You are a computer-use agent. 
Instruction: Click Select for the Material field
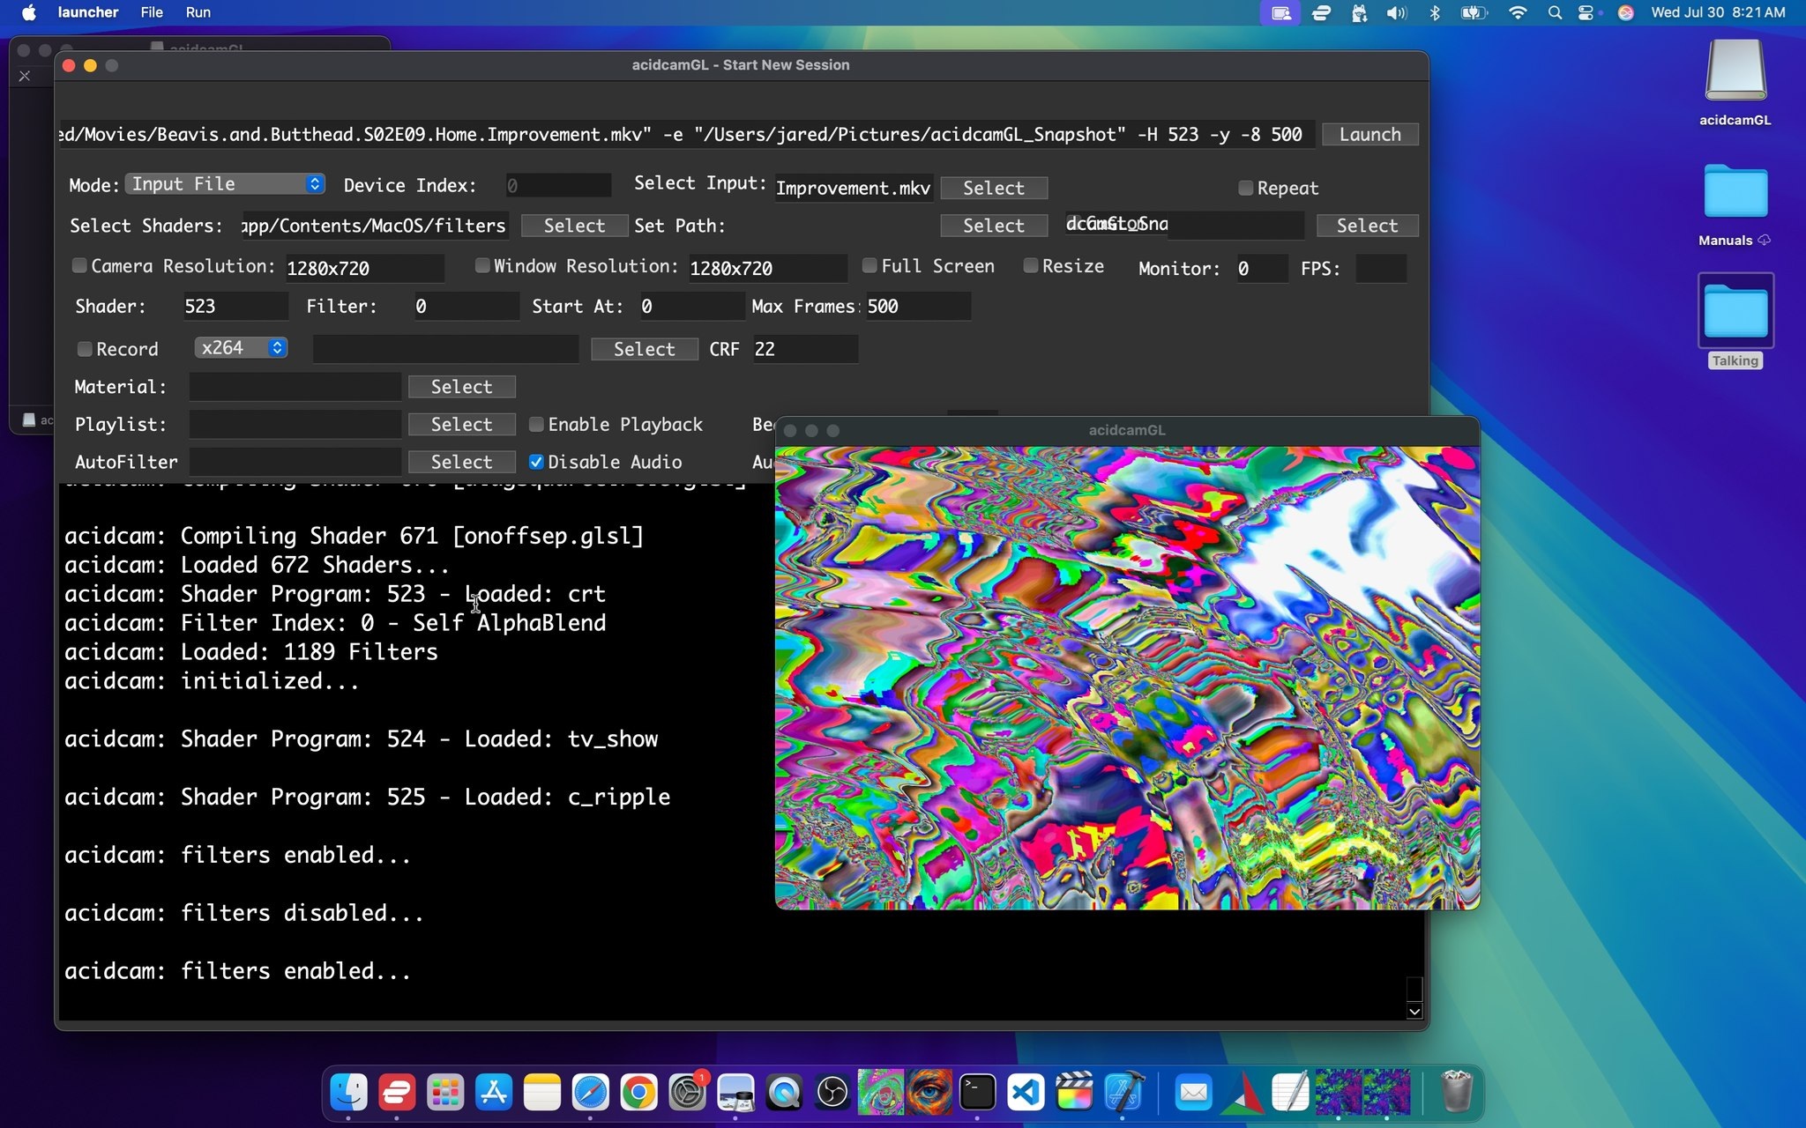pyautogui.click(x=462, y=387)
